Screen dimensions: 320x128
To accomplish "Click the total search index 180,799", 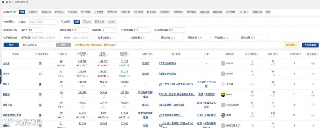I will 82,82.
